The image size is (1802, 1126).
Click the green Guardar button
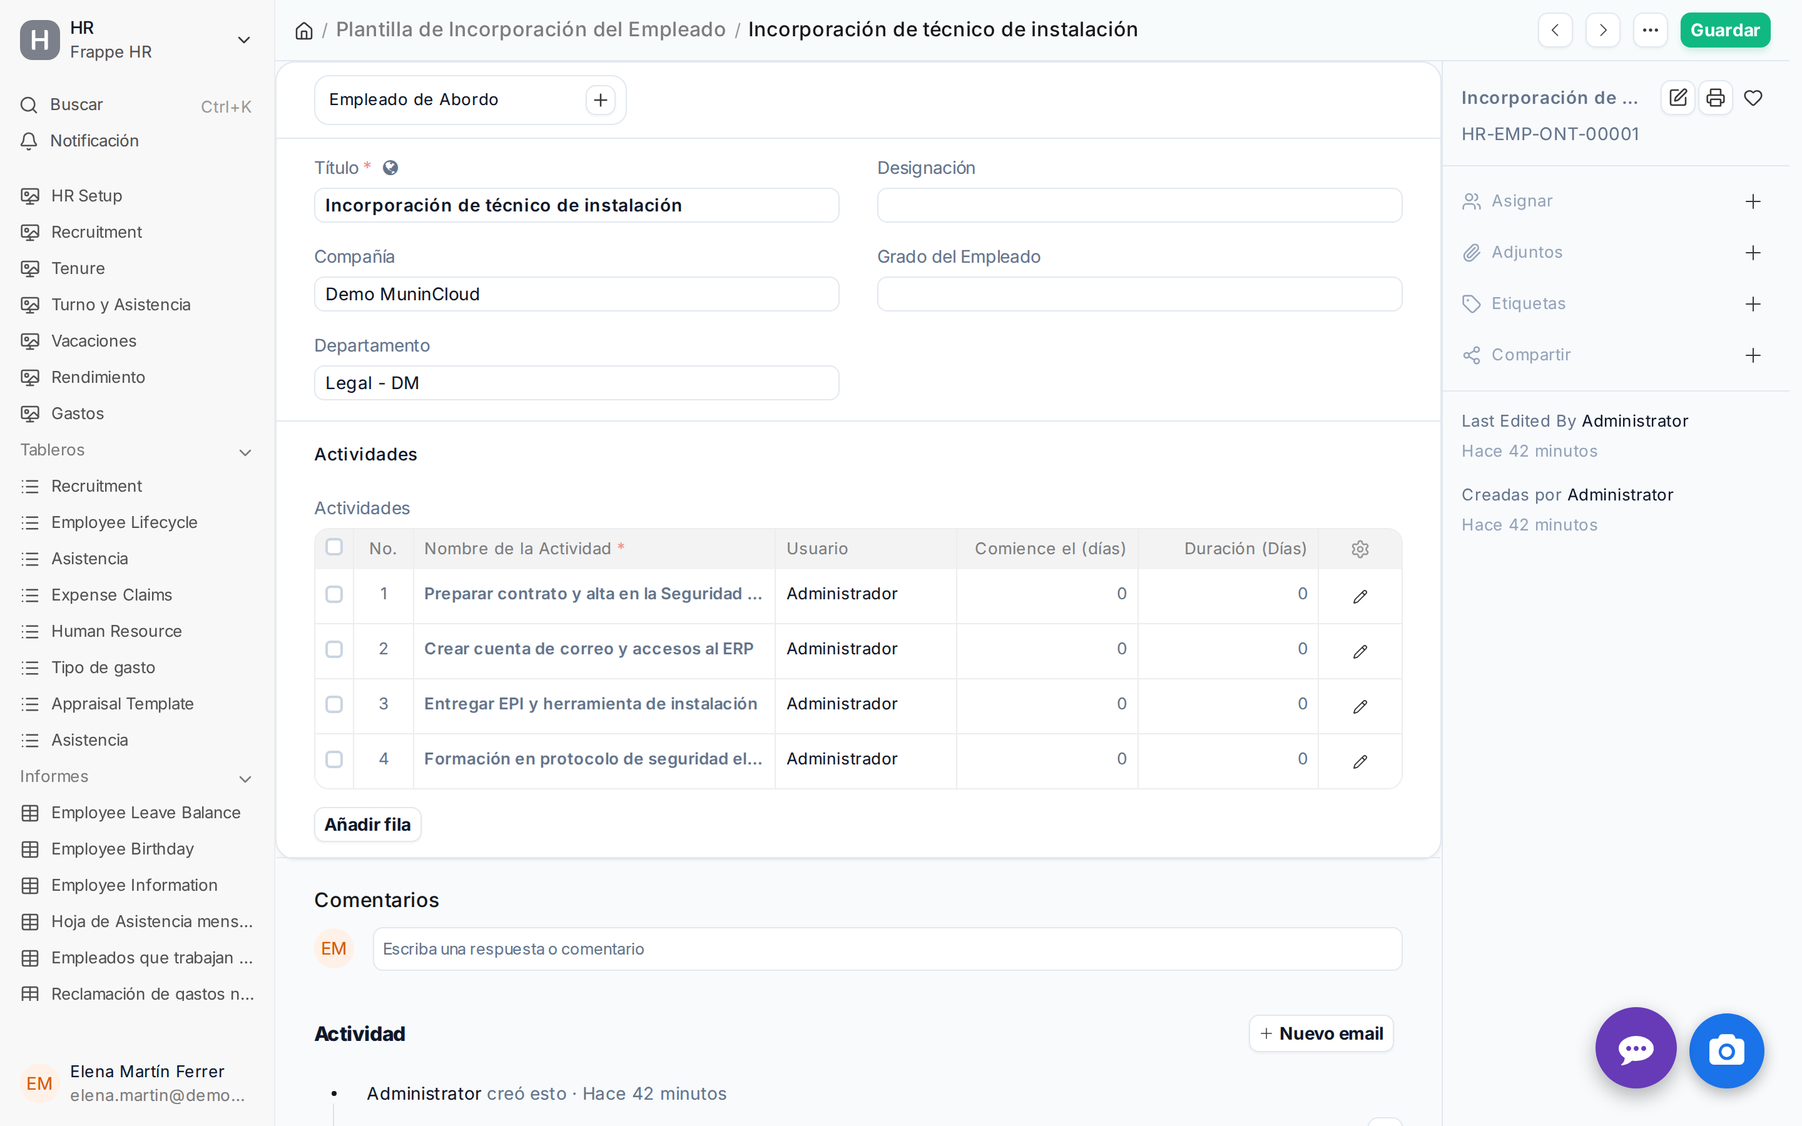1724,31
